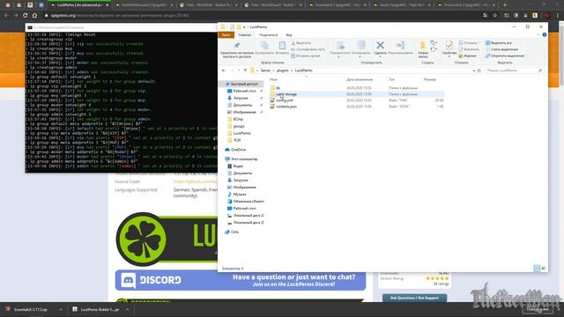Expand the address bar history dropdown
Image resolution: width=564 pixels, height=317 pixels.
[474, 70]
